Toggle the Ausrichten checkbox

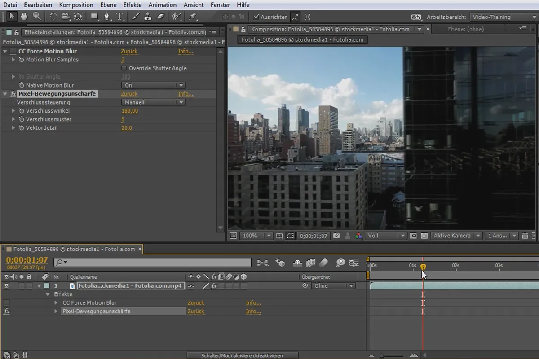coord(256,17)
